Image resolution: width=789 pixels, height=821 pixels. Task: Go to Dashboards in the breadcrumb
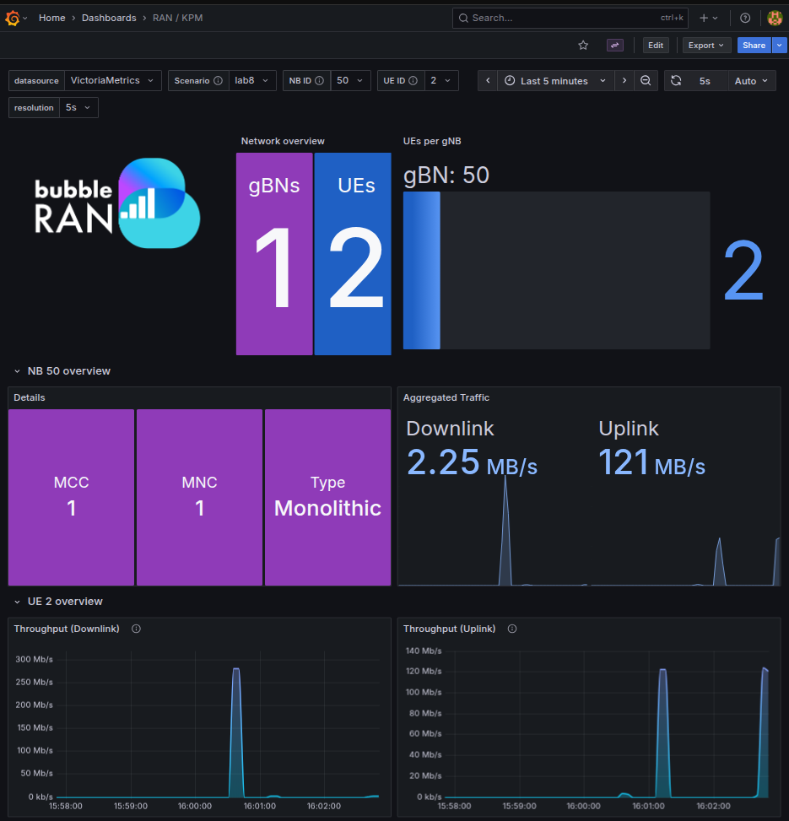click(x=109, y=18)
